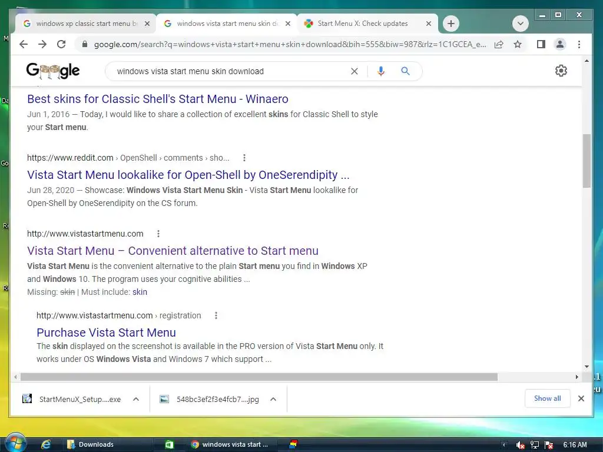Screen dimensions: 603x452
Task: Go forward in browser history
Action: (x=42, y=44)
